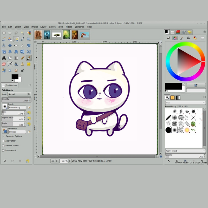This screenshot has height=208, width=208.
Task: Pick the Pencil tool
Action: pyautogui.click(x=23, y=58)
